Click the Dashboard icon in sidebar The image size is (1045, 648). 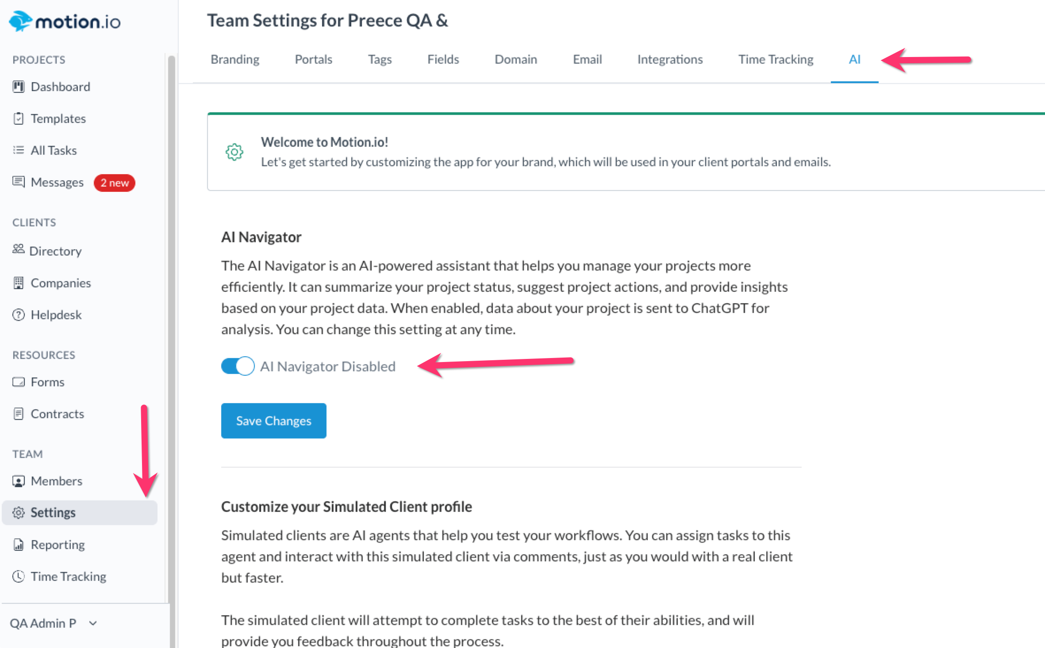coord(18,87)
